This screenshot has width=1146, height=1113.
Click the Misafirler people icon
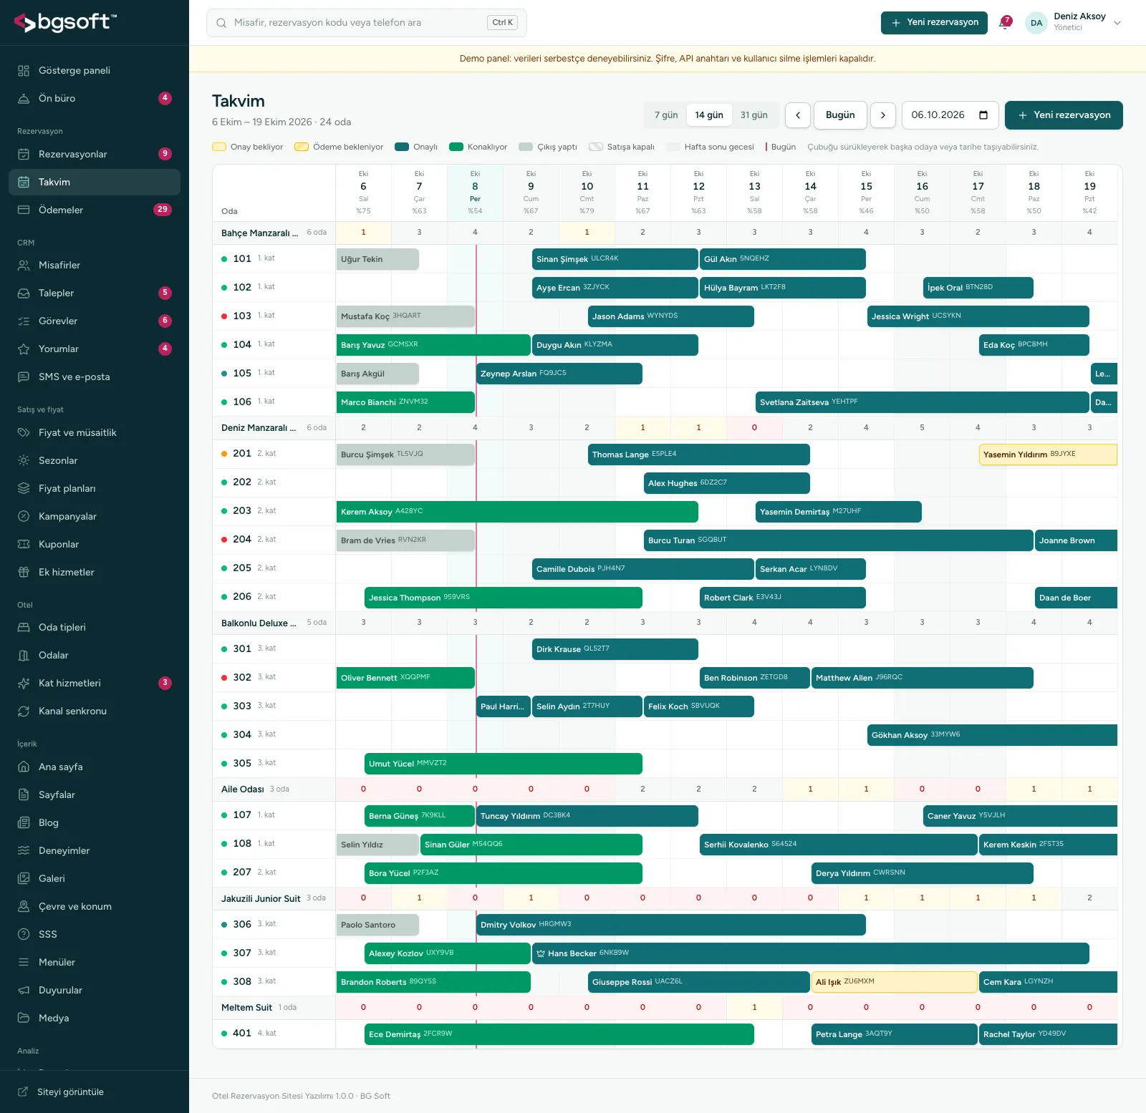24,265
